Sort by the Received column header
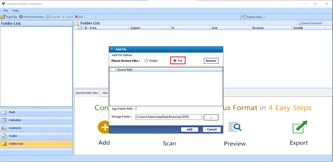333x162 pixels. pos(271,28)
